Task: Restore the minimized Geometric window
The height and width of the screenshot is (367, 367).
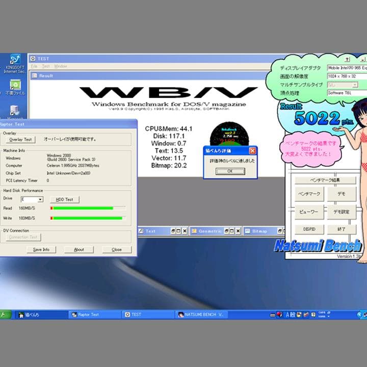Action: pos(226,231)
